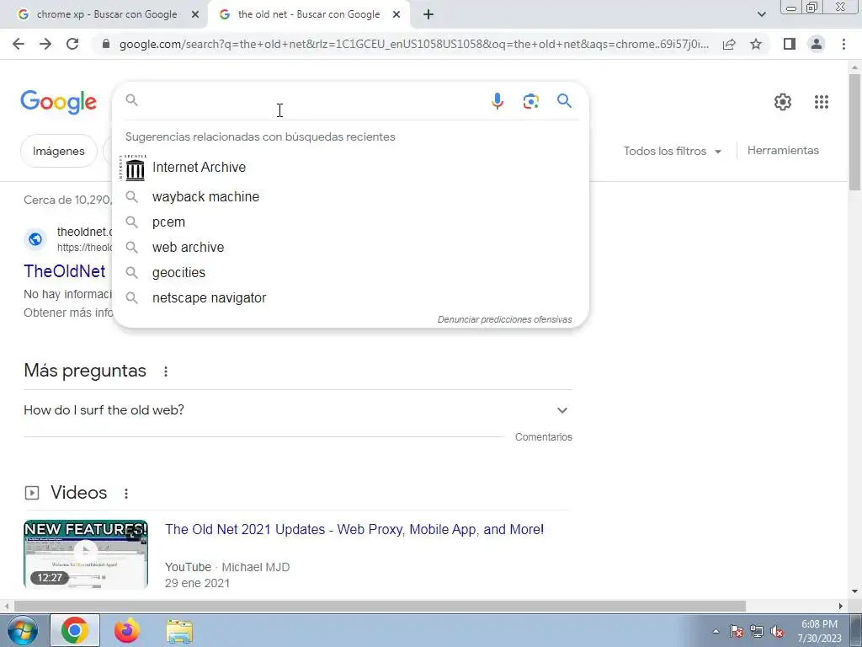
Task: Open Windows Explorer from the taskbar
Action: coord(179,630)
